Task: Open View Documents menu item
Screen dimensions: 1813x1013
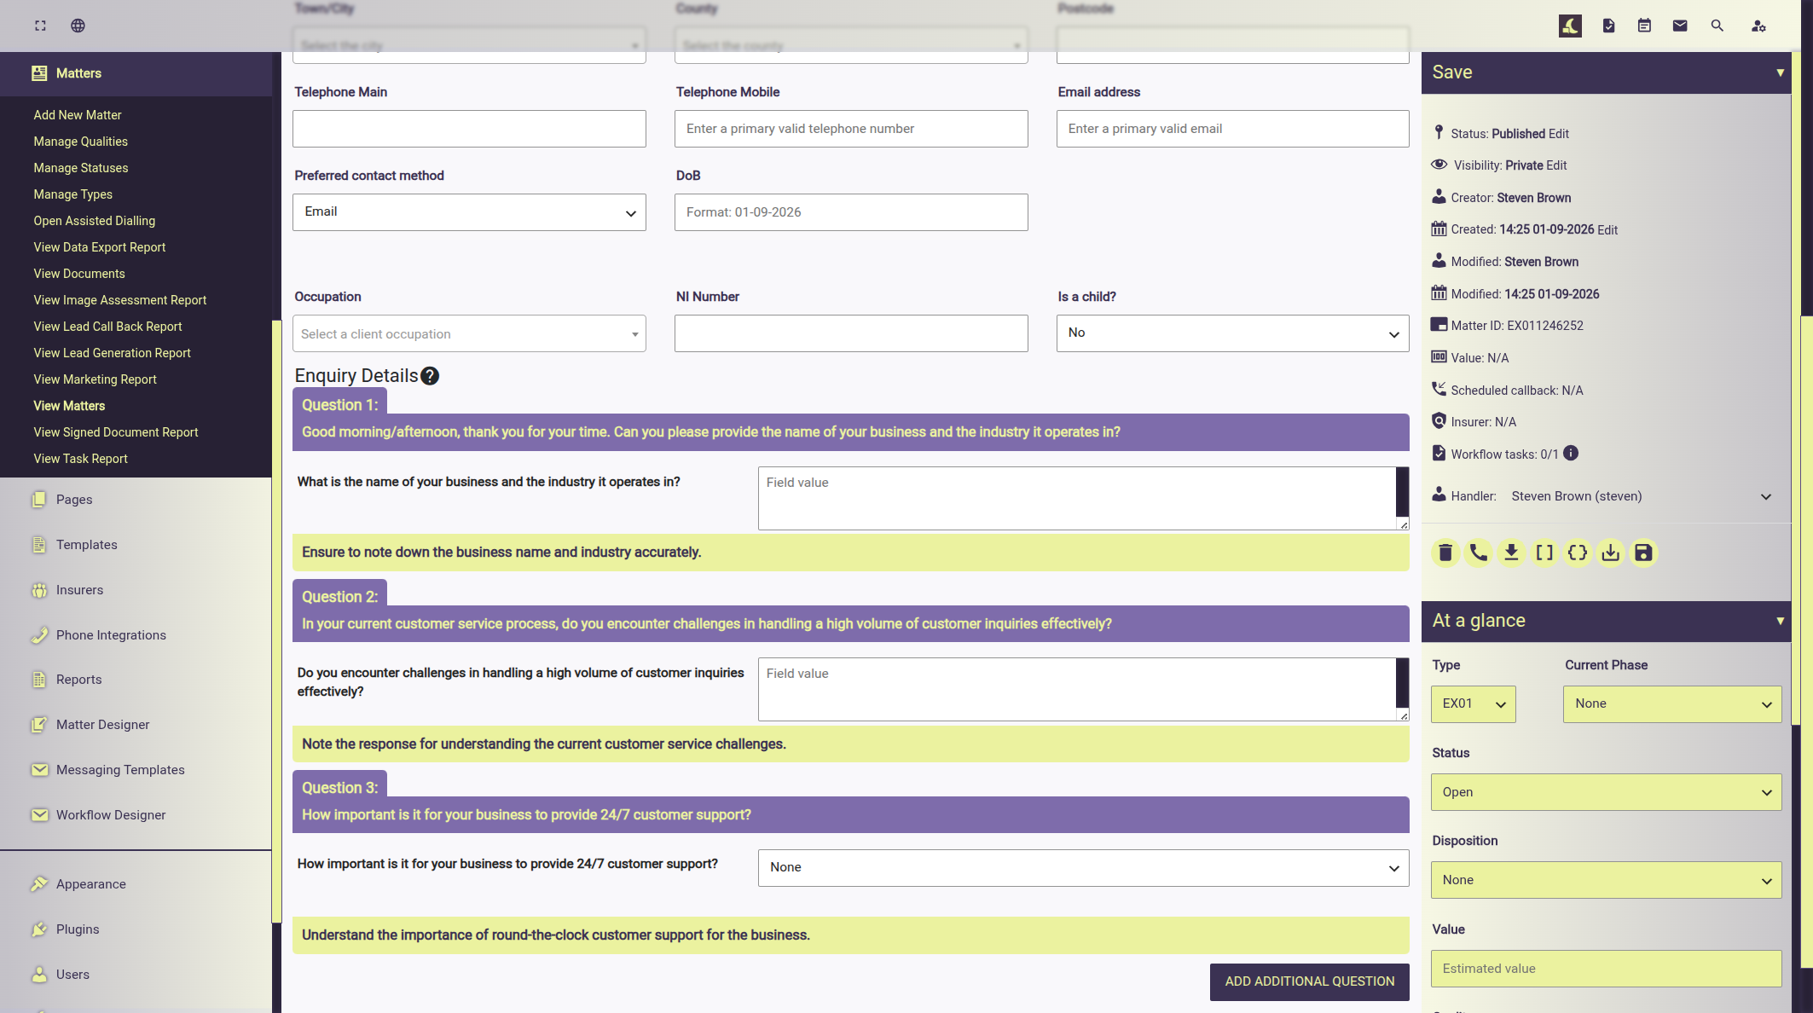Action: 79,274
